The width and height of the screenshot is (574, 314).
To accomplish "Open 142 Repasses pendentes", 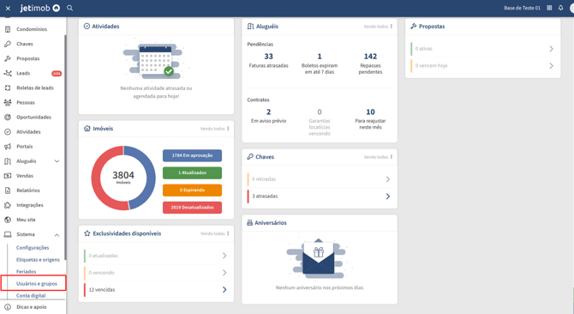I will (x=370, y=63).
